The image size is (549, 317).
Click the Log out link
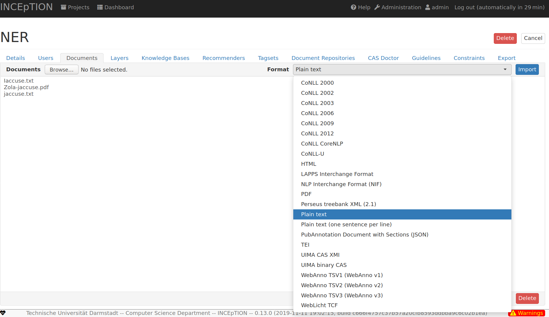[x=499, y=7]
